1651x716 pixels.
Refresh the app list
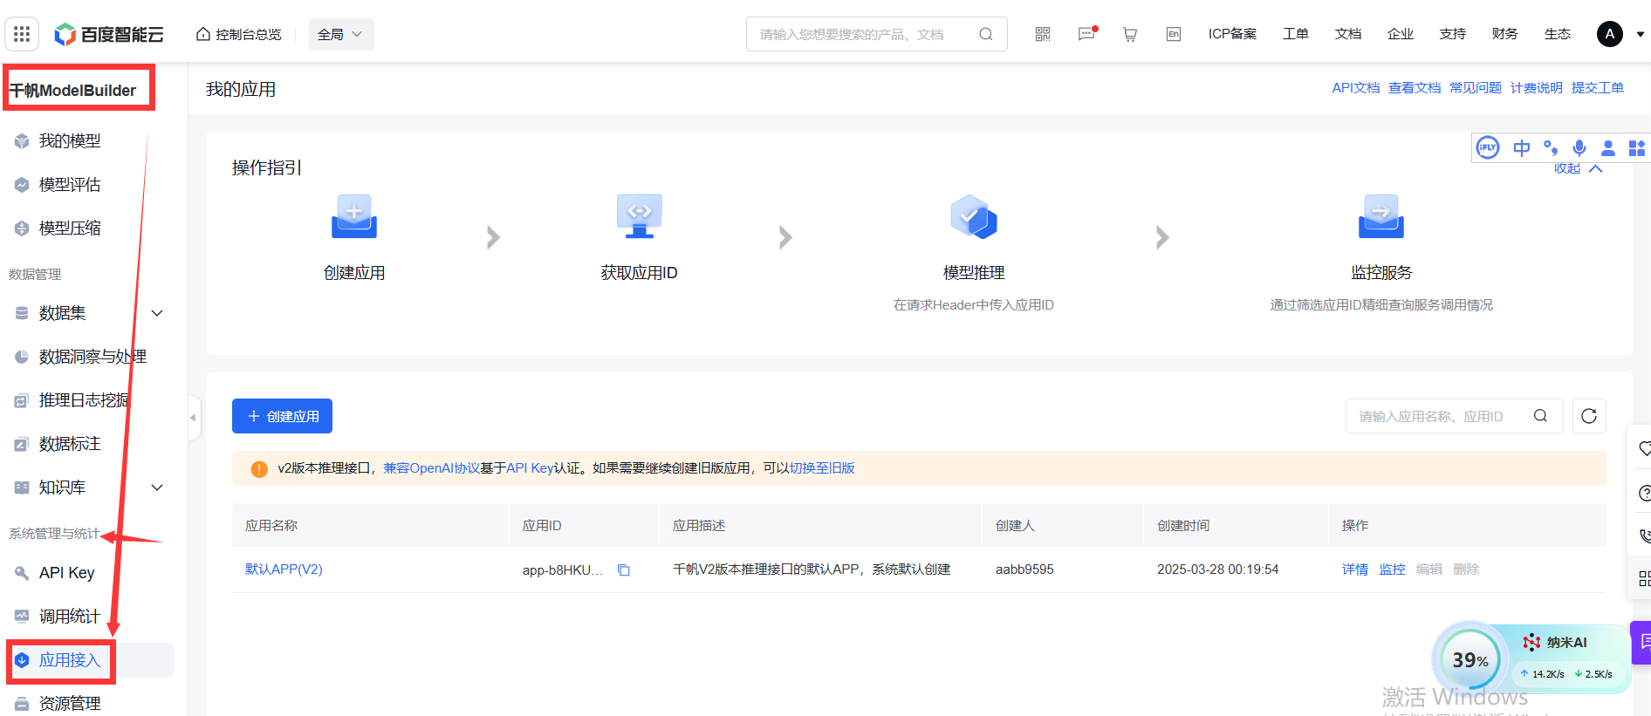point(1589,416)
